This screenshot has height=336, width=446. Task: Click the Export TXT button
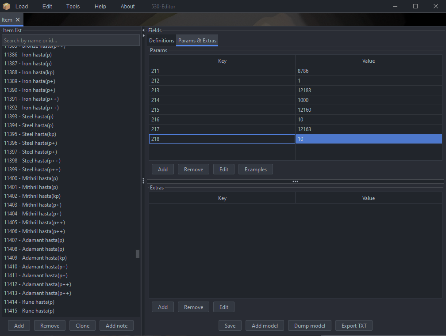(354, 326)
